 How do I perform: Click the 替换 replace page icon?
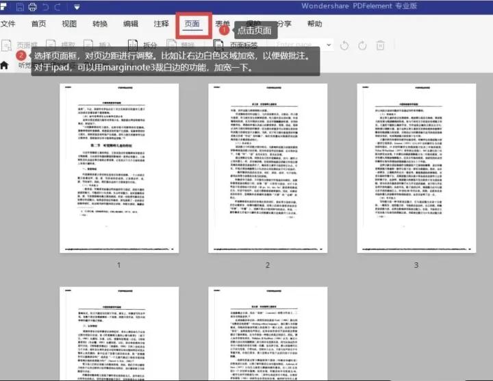tap(171, 45)
